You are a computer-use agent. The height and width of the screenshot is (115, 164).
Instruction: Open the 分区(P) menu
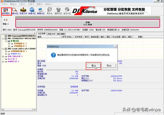tap(22, 4)
